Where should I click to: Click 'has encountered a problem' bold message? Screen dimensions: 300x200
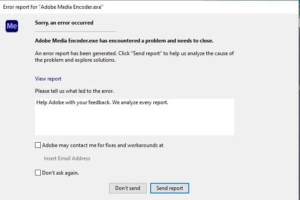pyautogui.click(x=124, y=41)
